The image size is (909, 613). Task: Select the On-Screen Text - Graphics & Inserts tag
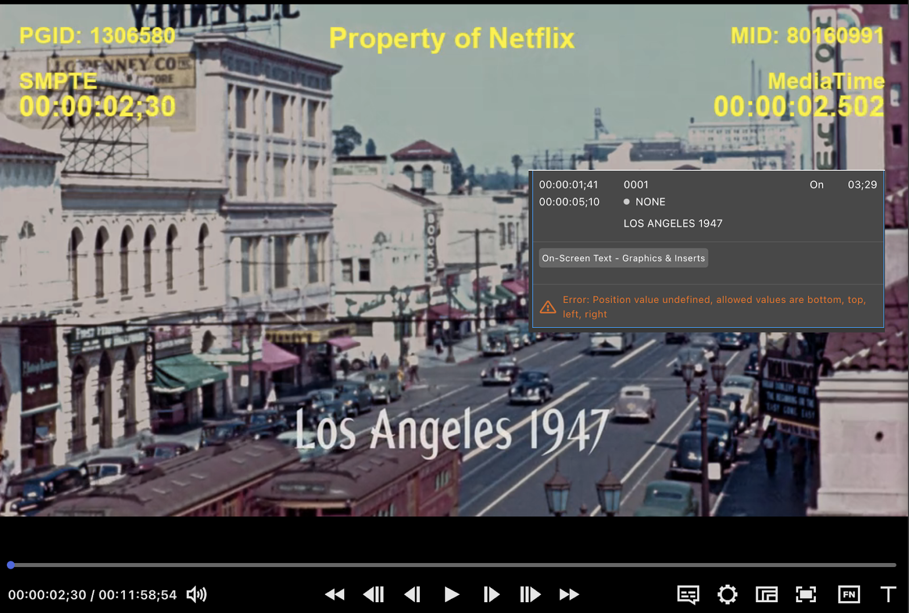(623, 258)
